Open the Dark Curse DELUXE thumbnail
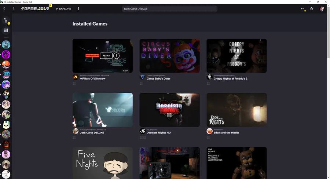Image resolution: width=330 pixels, height=179 pixels. click(x=103, y=110)
